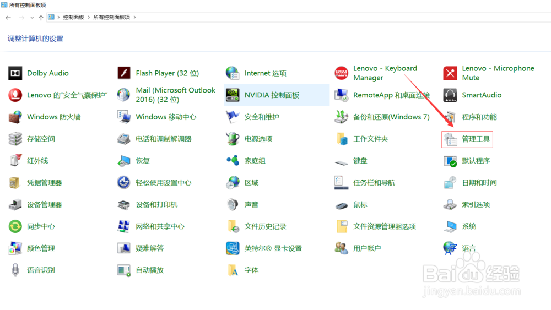Screen dimensions: 551x310
Task: Open the 日期和时间 icon
Action: pos(450,183)
